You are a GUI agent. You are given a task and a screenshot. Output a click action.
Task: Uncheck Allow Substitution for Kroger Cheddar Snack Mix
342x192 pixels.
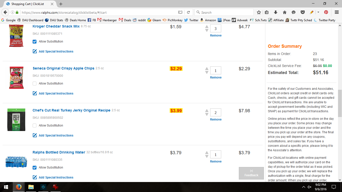pos(35,41)
